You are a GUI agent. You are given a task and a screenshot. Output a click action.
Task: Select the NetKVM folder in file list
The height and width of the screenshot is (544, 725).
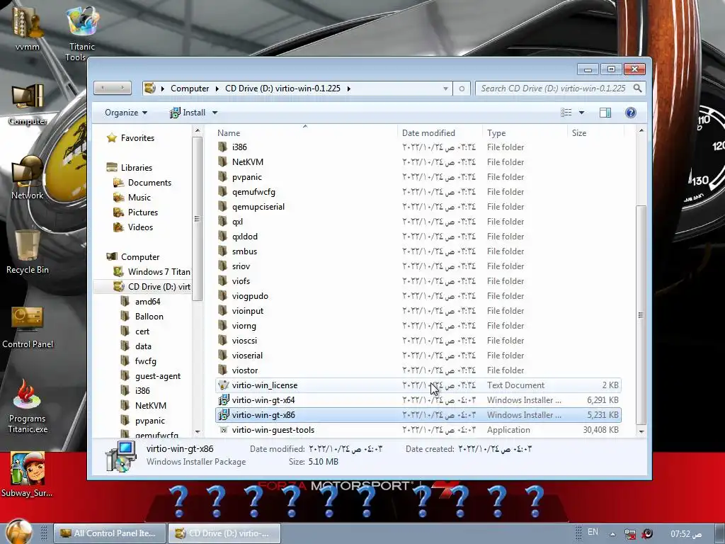pyautogui.click(x=247, y=162)
